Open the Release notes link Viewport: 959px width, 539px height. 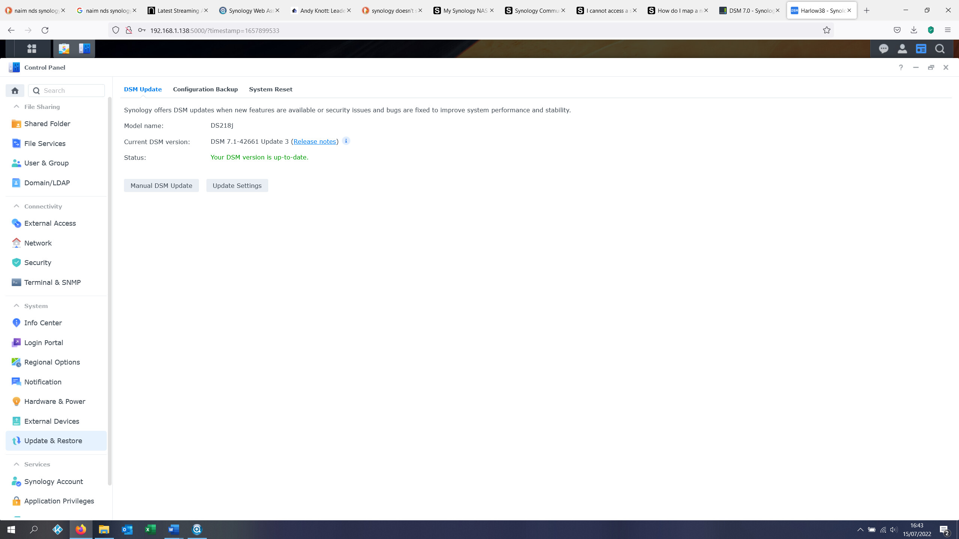pyautogui.click(x=315, y=141)
